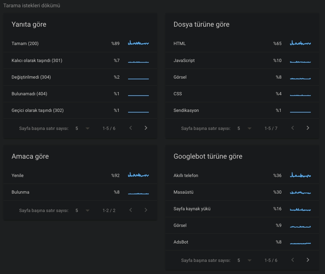325x274 pixels.
Task: Click the sparkline chart next to Tamam (200)
Action: 138,43
